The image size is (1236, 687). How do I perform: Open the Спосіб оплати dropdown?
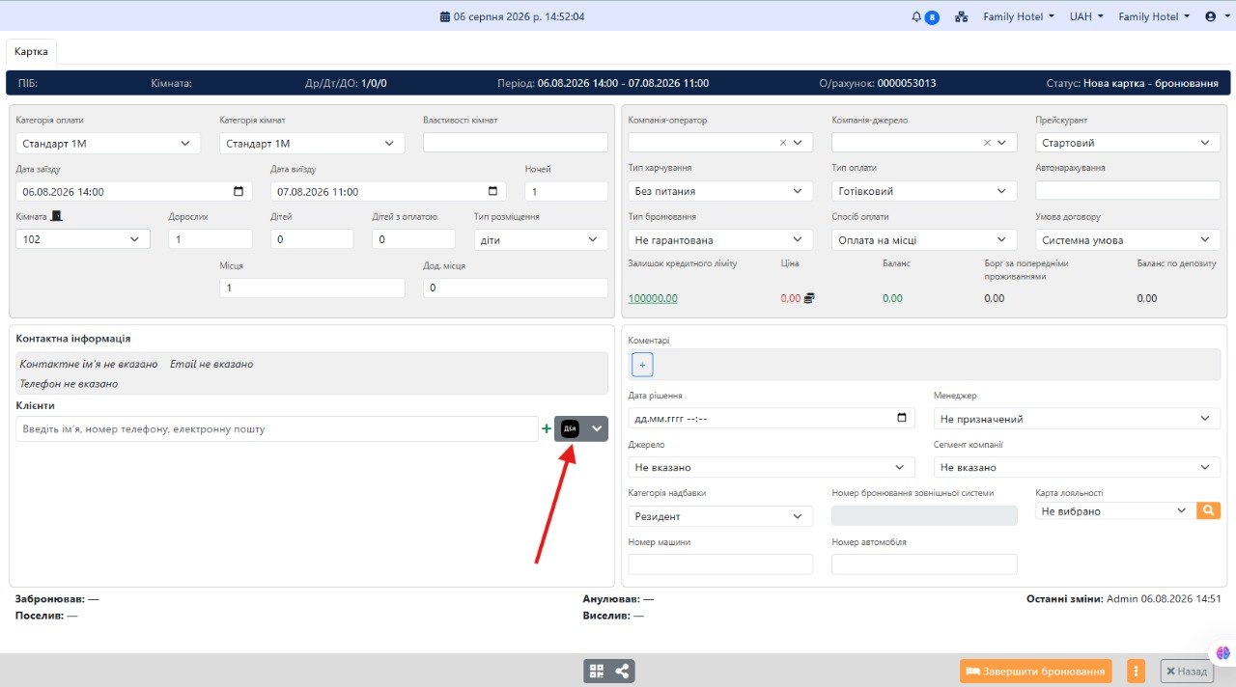pos(924,238)
